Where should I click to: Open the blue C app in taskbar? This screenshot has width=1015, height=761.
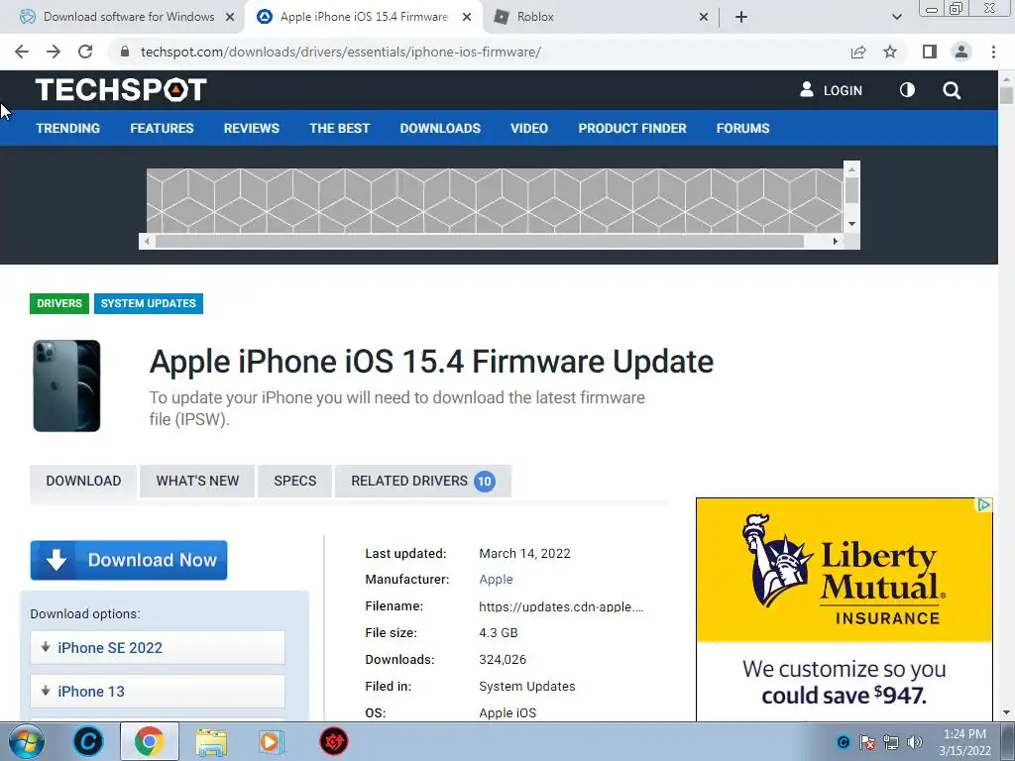coord(88,741)
